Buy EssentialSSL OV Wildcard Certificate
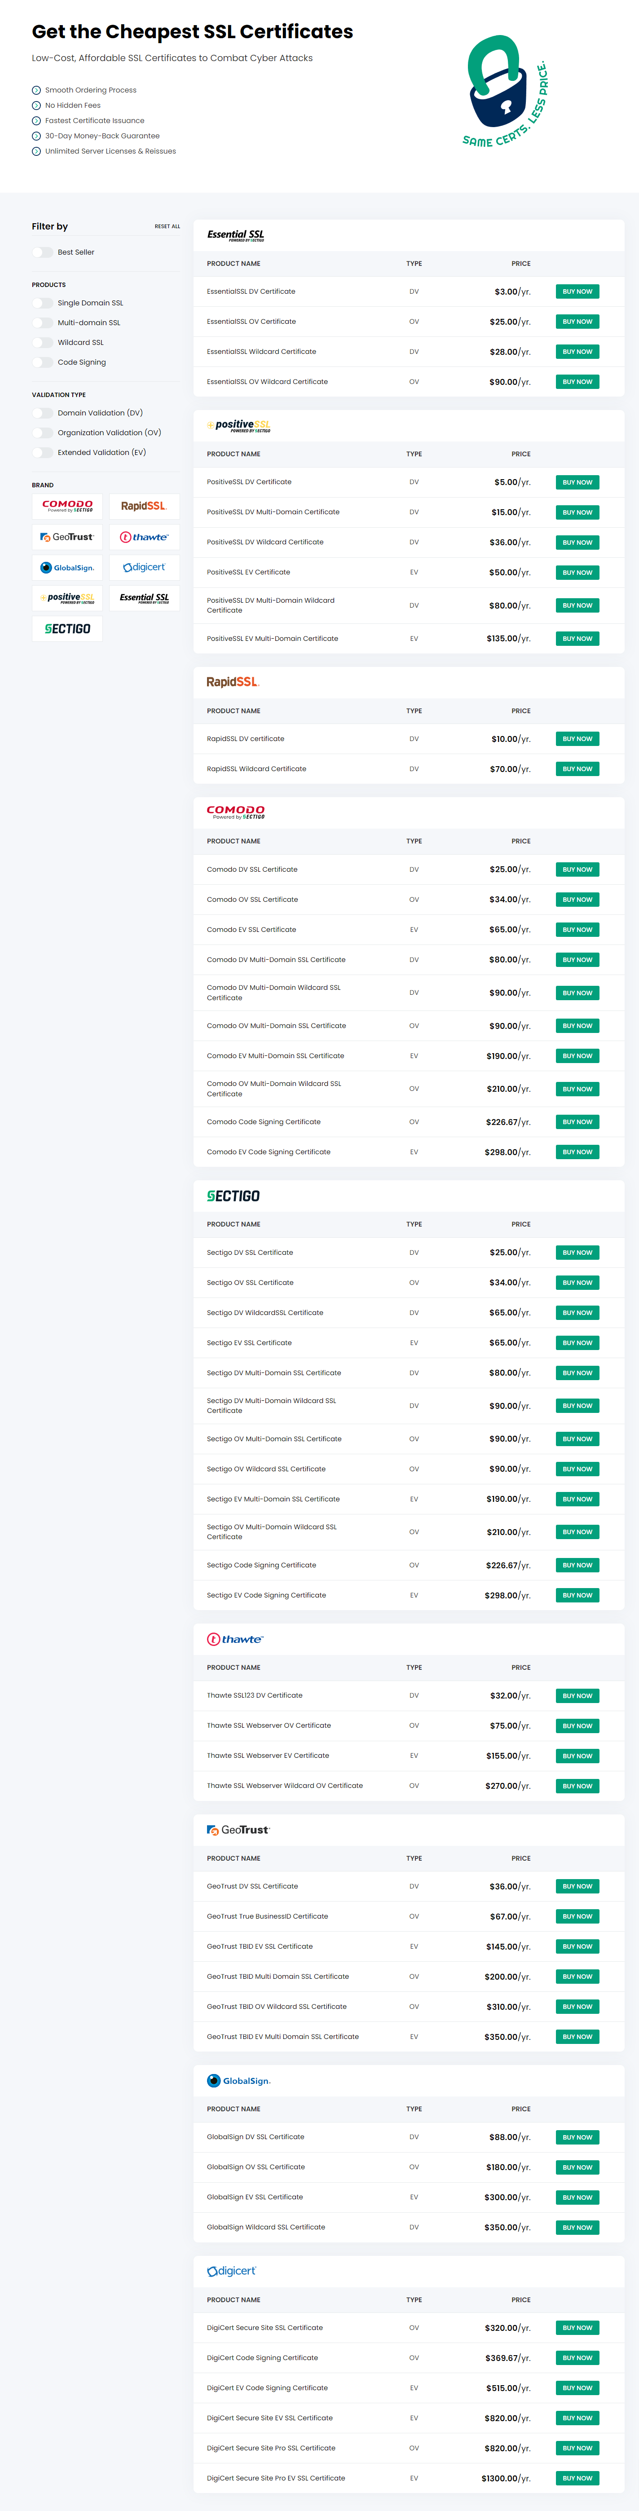Screen dimensions: 639x2511 [577, 382]
